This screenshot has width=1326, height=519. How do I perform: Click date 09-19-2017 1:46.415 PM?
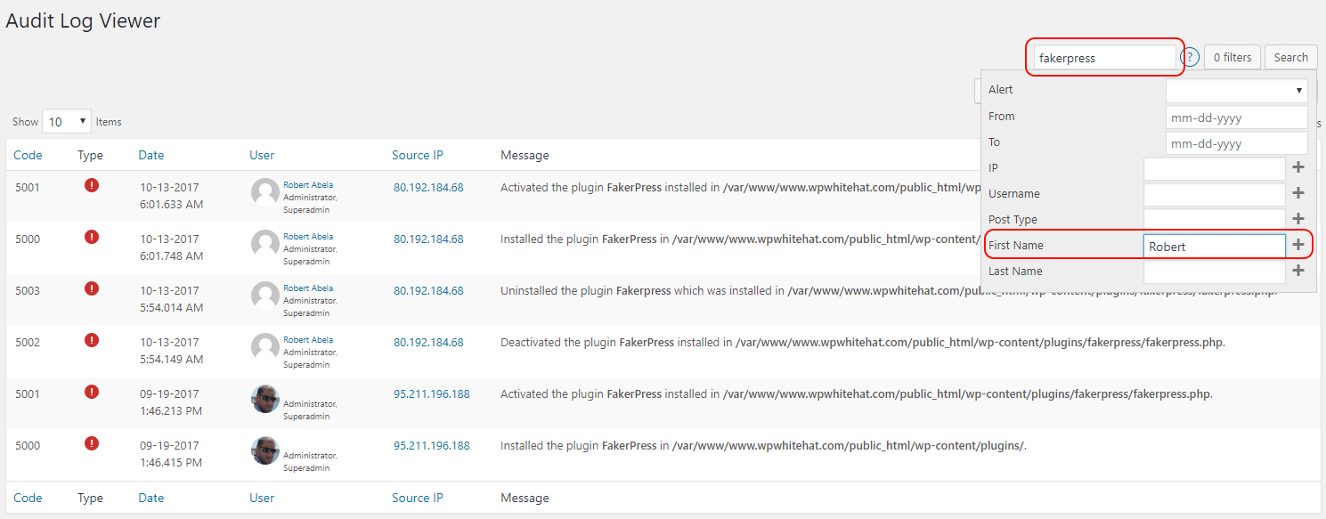[171, 454]
